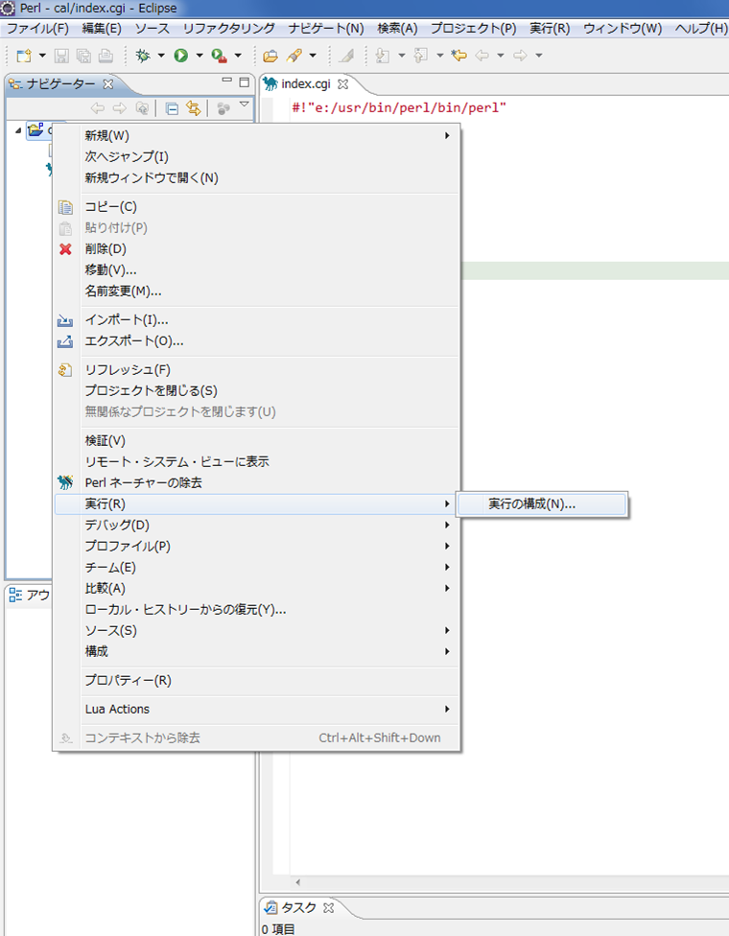Select エクスポート(O)... menu entry
The image size is (729, 936).
pos(257,341)
